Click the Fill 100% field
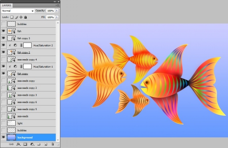 (x=51, y=17)
